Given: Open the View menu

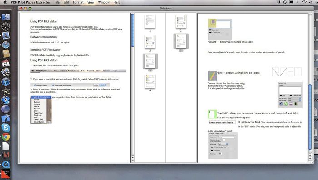Looking at the screenshot, I should tap(91, 2).
